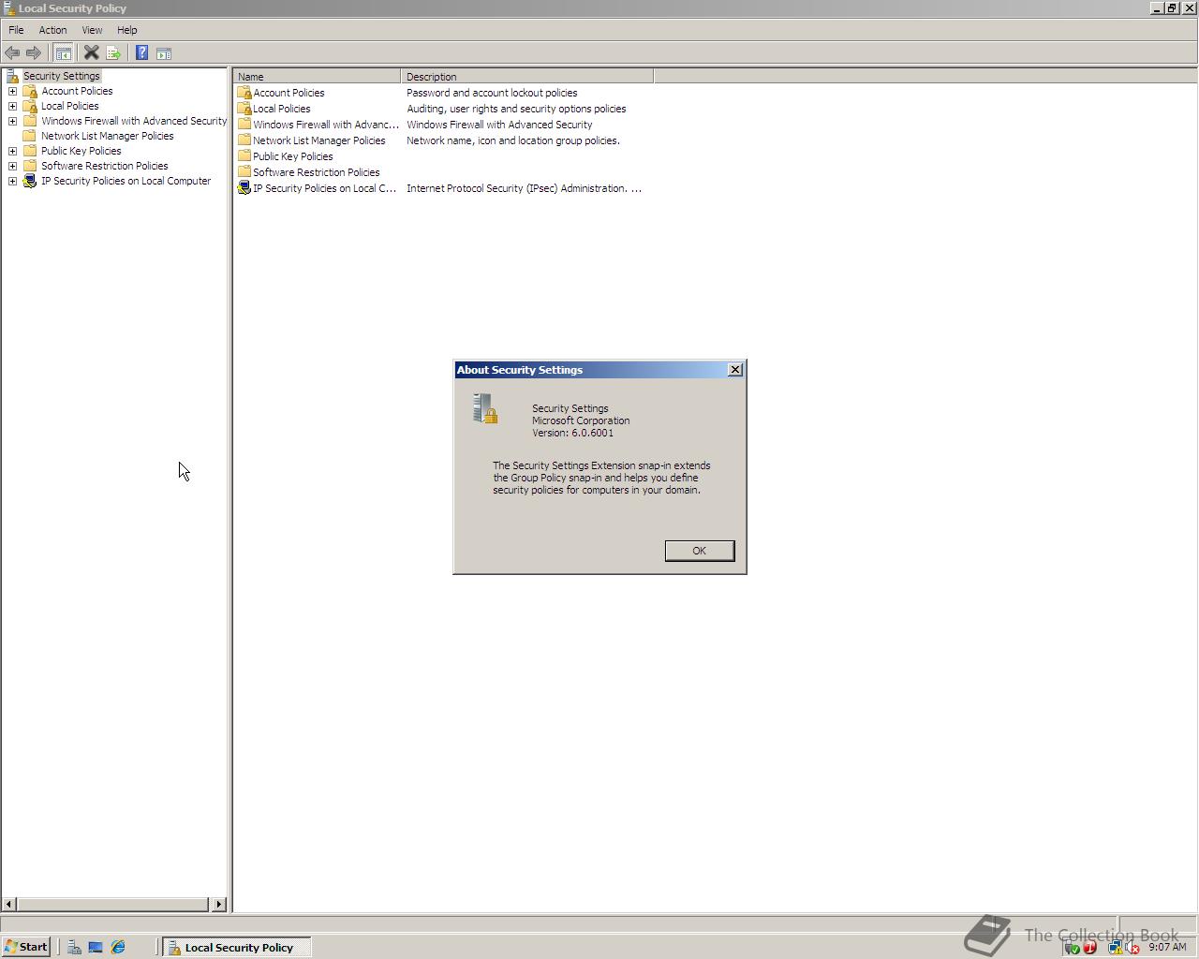Click server lock icon in About dialog
Viewport: 1199px width, 959px height.
pyautogui.click(x=485, y=408)
